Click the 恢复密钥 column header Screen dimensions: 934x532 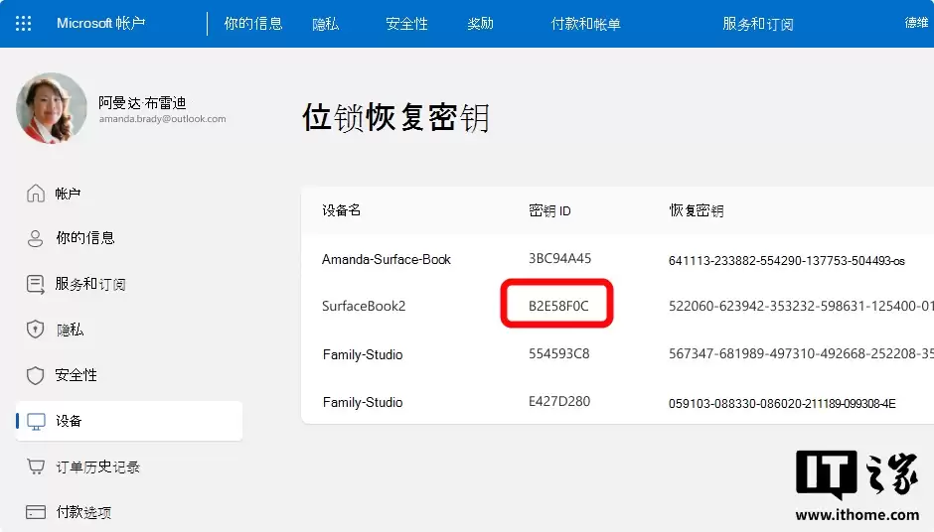tap(697, 210)
